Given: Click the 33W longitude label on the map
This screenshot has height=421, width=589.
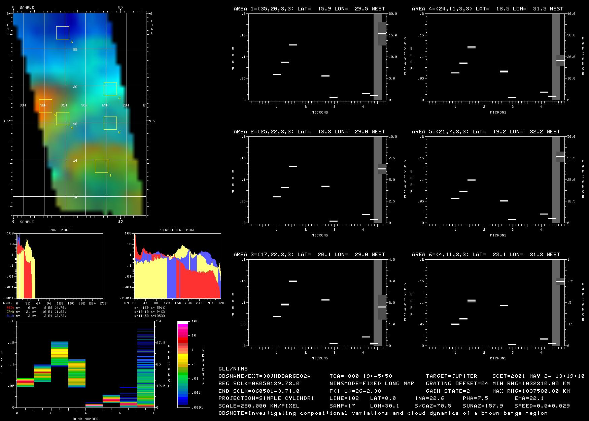Looking at the screenshot, I should [x=23, y=106].
